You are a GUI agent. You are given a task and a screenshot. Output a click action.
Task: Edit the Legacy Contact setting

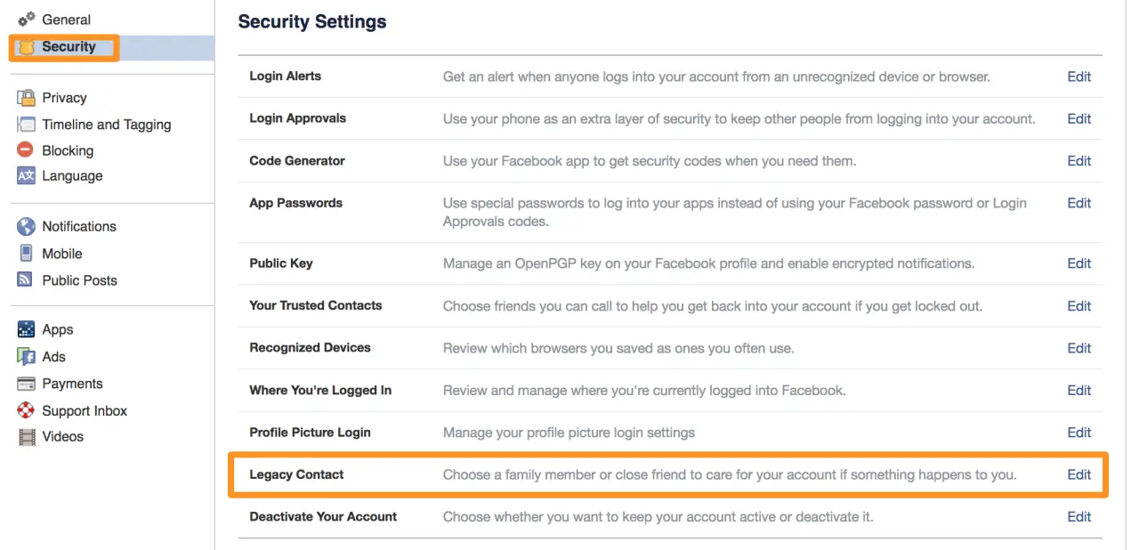pyautogui.click(x=1078, y=474)
